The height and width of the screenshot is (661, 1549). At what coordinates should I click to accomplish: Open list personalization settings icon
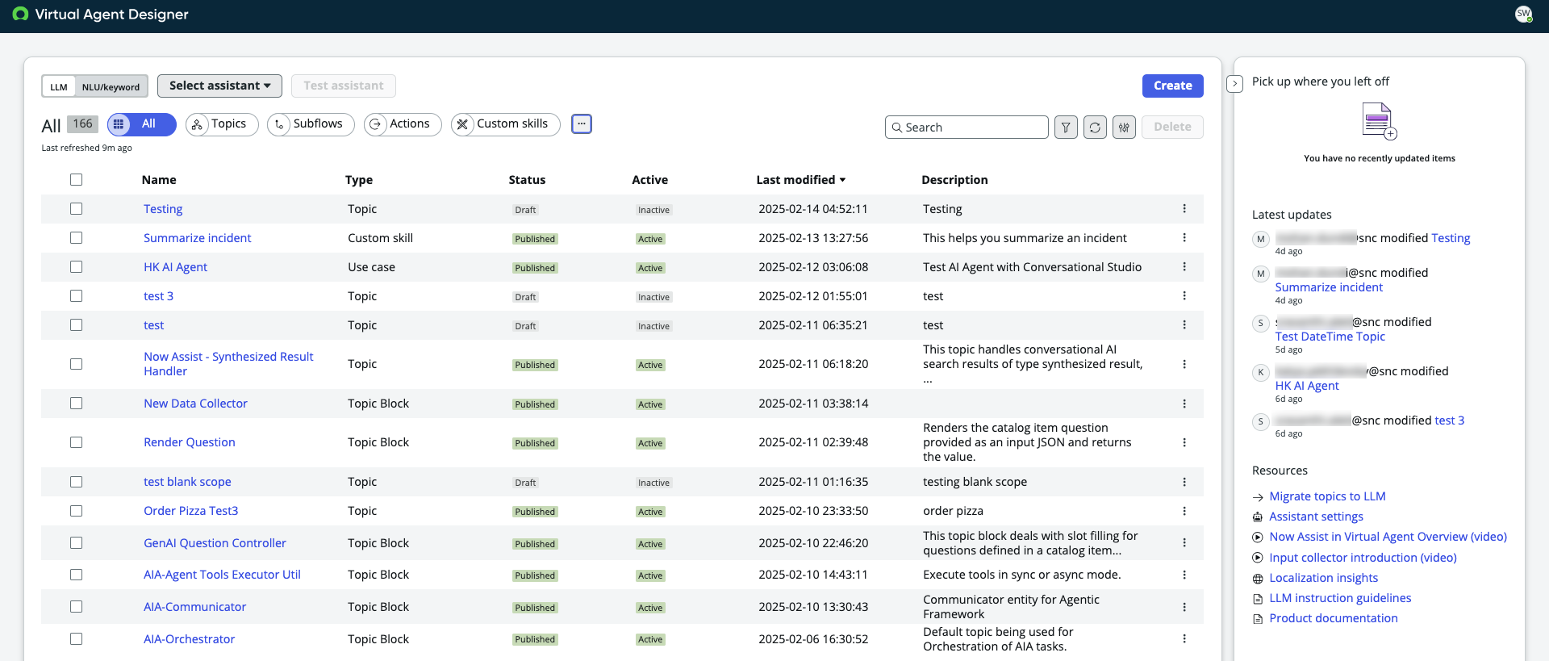coord(1124,128)
